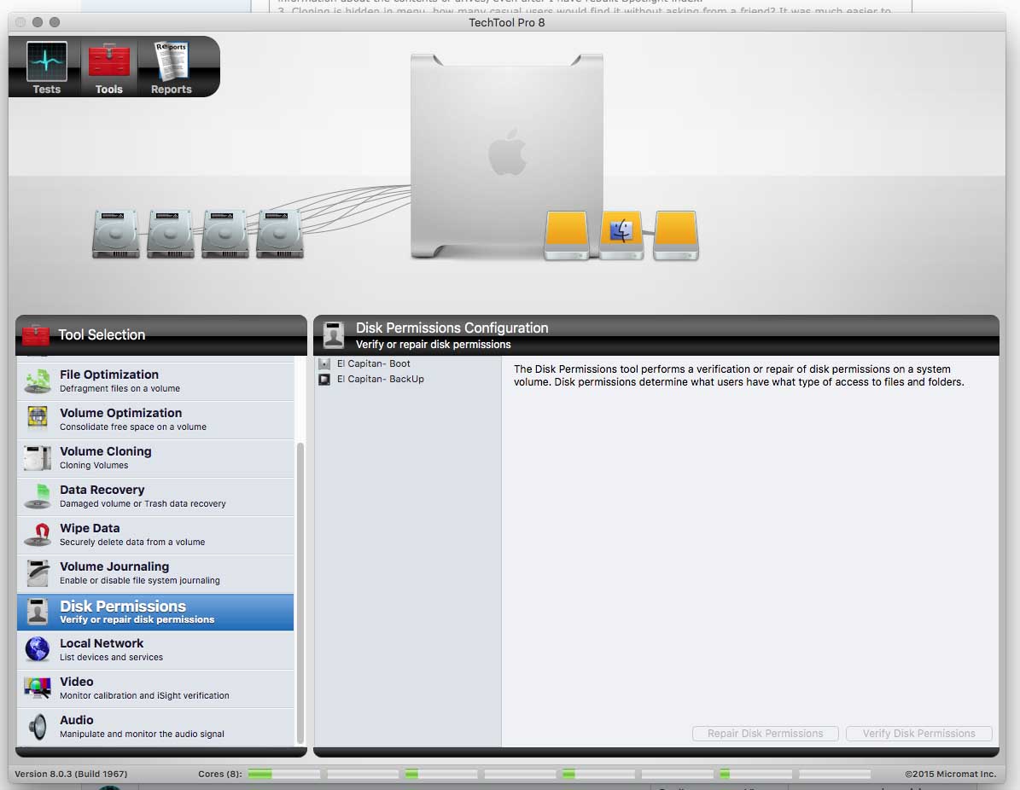Select File Optimization in tool list

pyautogui.click(x=155, y=381)
